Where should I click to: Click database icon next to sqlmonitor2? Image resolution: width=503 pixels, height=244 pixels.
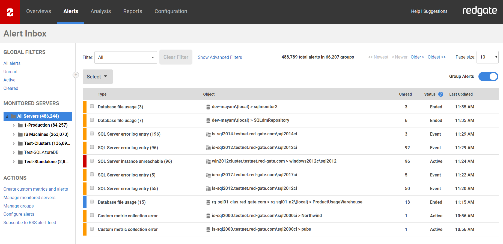(x=208, y=107)
